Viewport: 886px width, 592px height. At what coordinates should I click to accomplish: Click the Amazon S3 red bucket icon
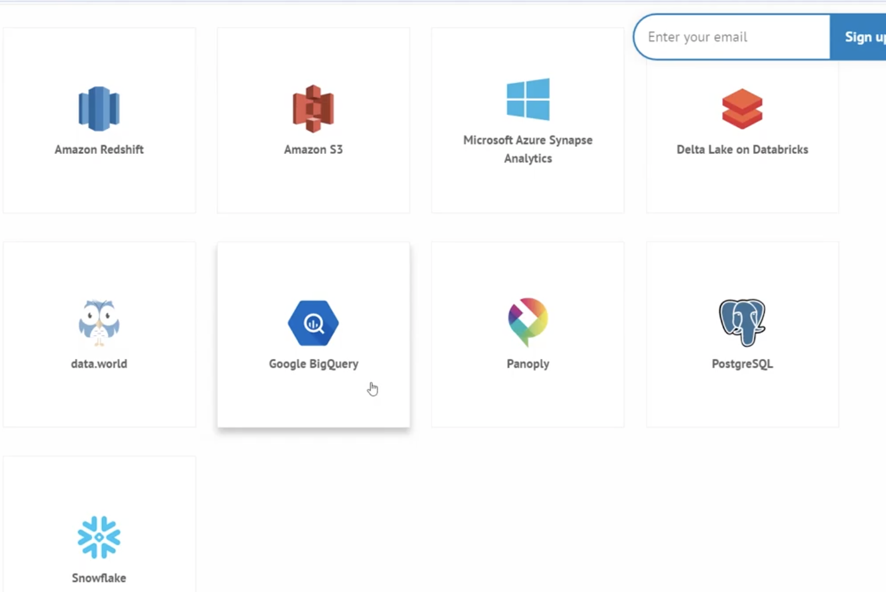(314, 108)
